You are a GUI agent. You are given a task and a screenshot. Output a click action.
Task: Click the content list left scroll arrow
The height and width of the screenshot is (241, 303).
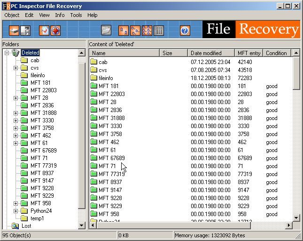(x=93, y=225)
